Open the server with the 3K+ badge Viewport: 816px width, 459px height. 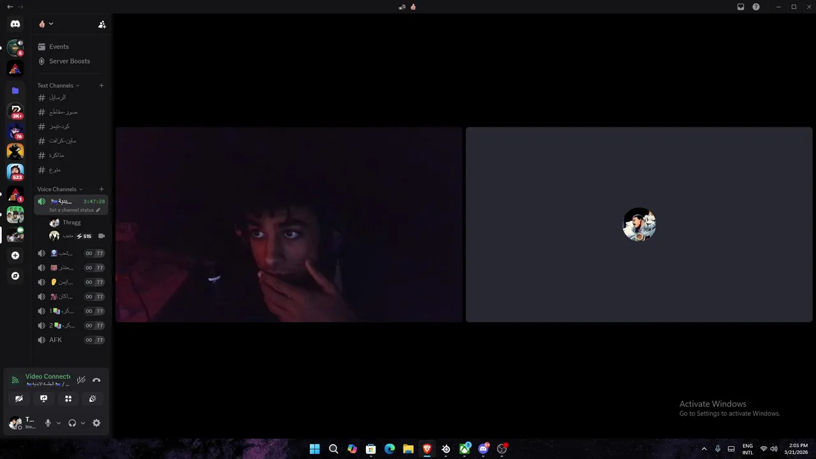point(15,111)
